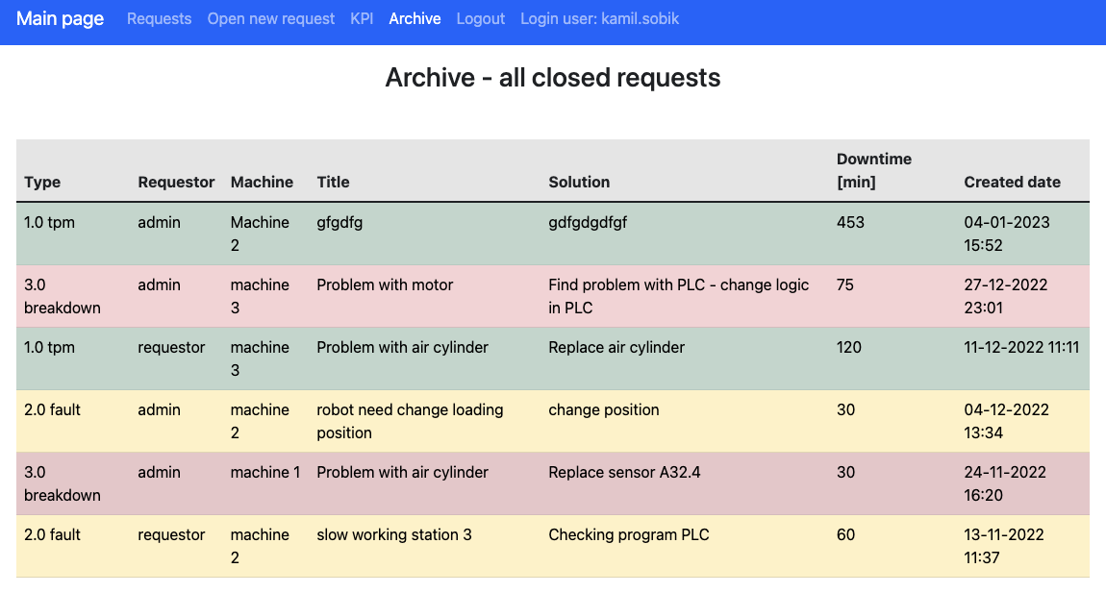Open the KPI page link

362,19
